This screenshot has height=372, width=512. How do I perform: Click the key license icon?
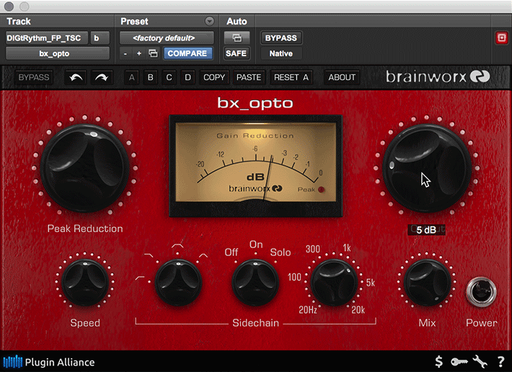point(459,362)
